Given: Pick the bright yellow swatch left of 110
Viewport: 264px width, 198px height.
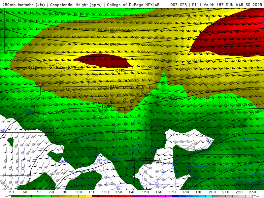Looking at the screenshot, I should pos(88,196).
